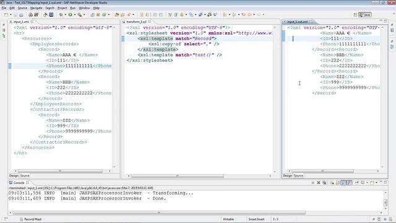Open the Navigate menu
The image size is (396, 223).
[36, 8]
